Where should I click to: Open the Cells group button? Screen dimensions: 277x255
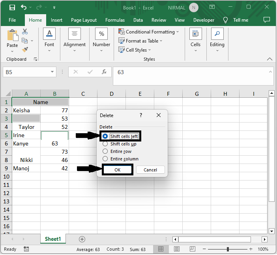coord(195,40)
